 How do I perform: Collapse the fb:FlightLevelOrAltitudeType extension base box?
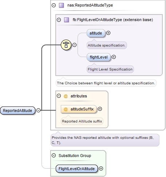coord(59,20)
